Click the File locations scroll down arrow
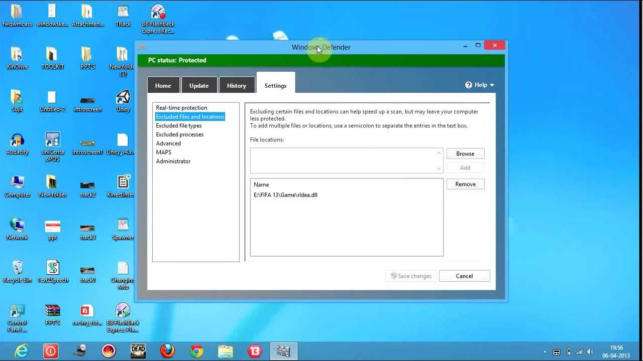This screenshot has width=643, height=361. [x=439, y=168]
